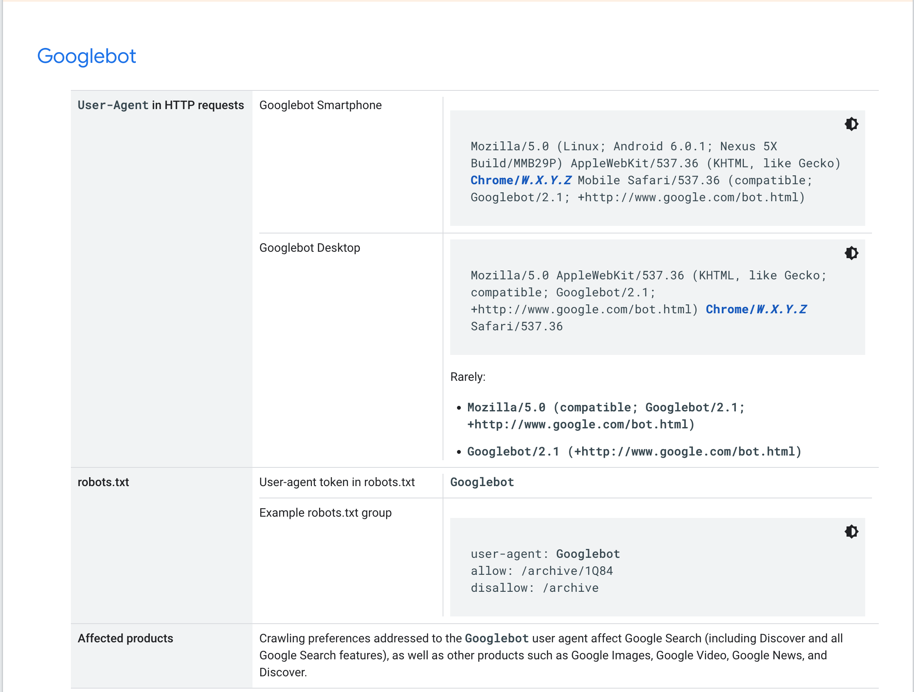This screenshot has height=692, width=914.
Task: Click the 'User-Agent in HTTP requests' row header
Action: (161, 105)
